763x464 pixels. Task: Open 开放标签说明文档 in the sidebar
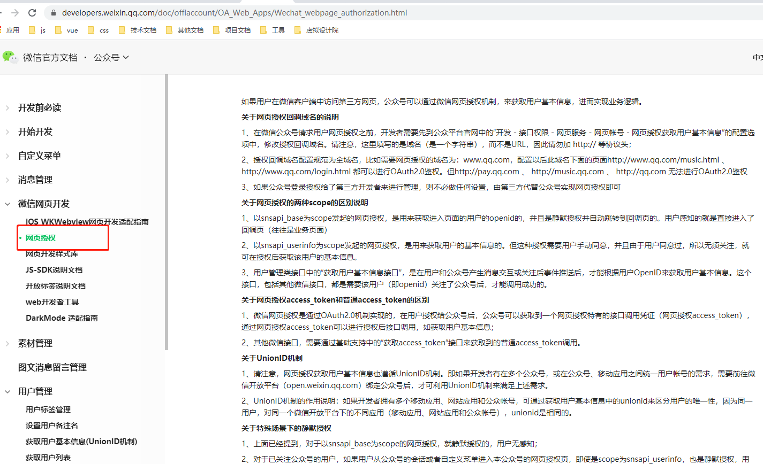(x=56, y=286)
